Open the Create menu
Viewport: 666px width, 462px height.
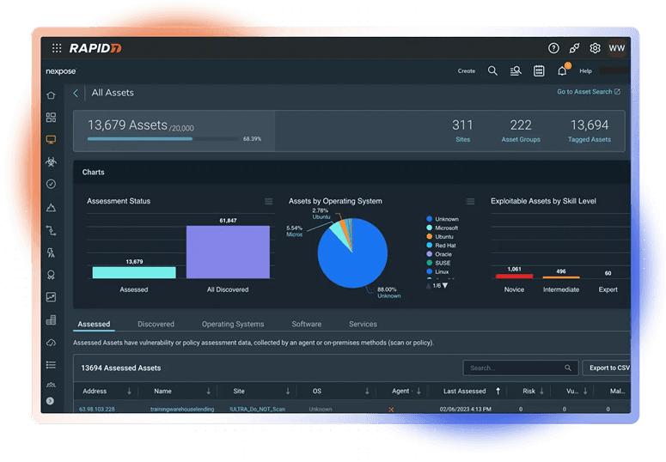coord(467,71)
